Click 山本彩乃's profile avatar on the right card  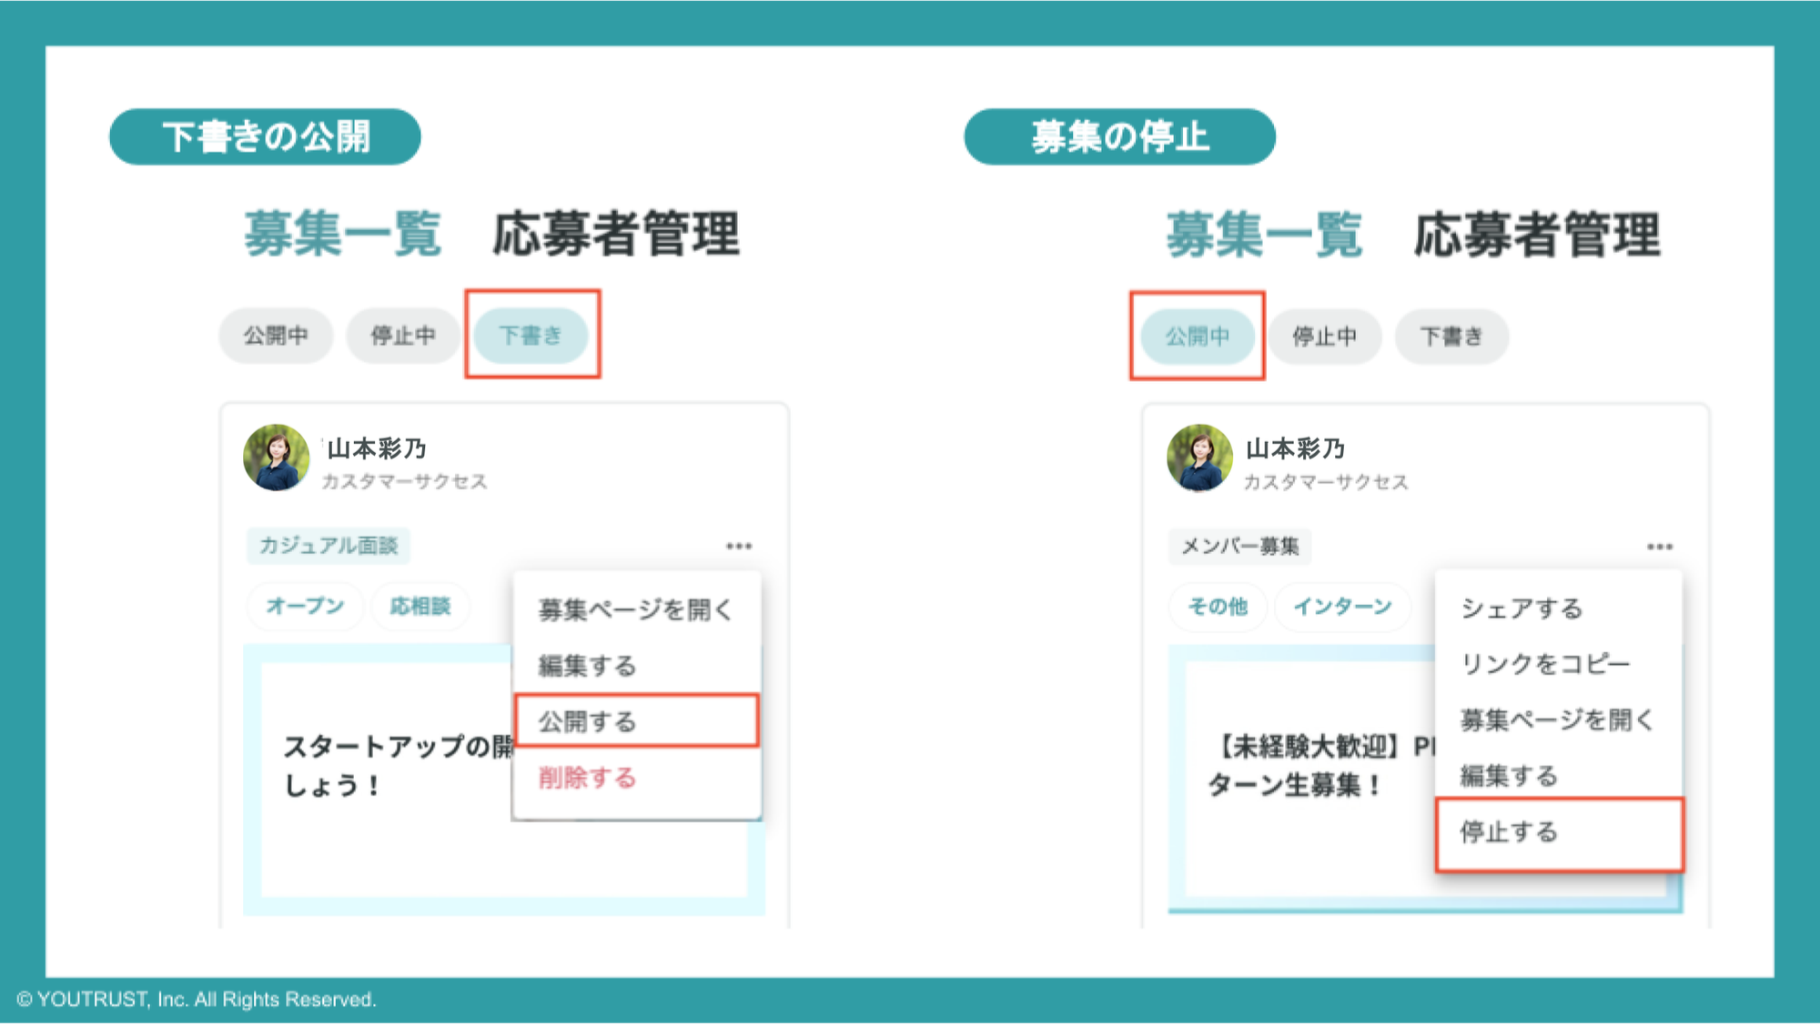point(1199,458)
